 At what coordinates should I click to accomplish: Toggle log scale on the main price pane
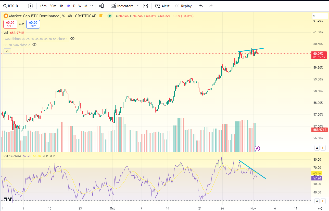click(323, 148)
